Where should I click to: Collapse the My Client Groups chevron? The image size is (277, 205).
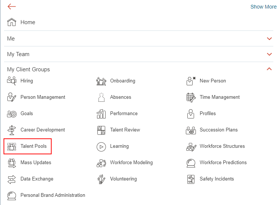(x=269, y=69)
